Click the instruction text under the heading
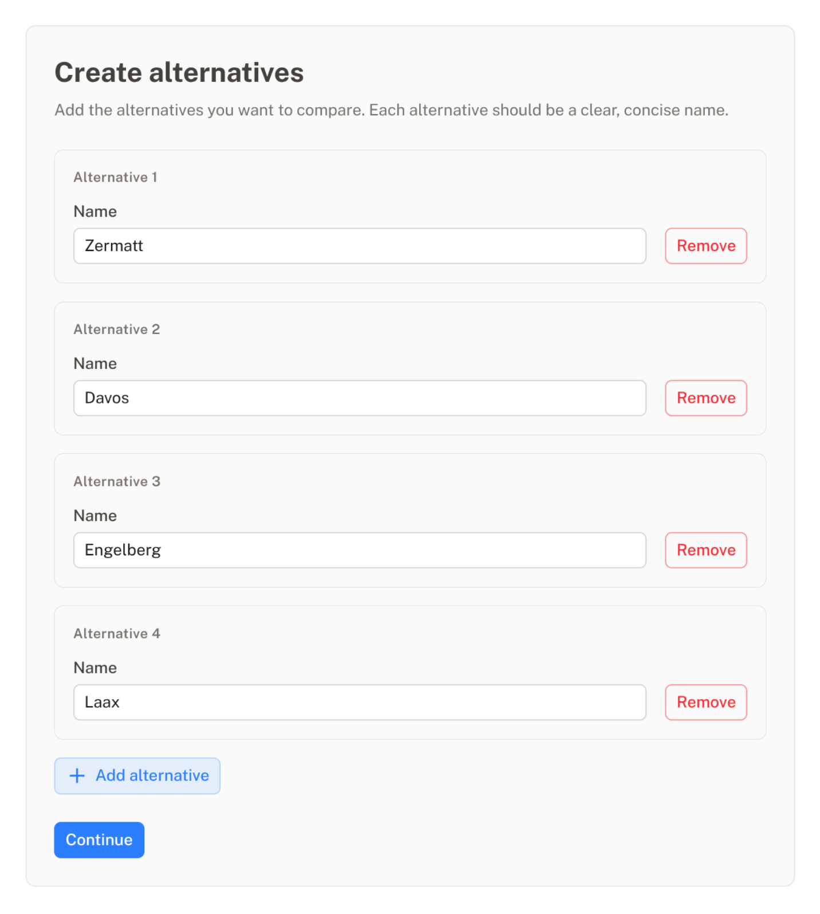Viewport: 820px width, 914px height. click(x=391, y=109)
